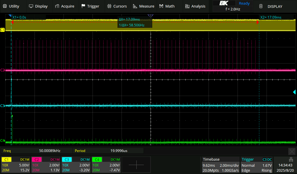Select the C3 channel ground marker

click(2, 106)
